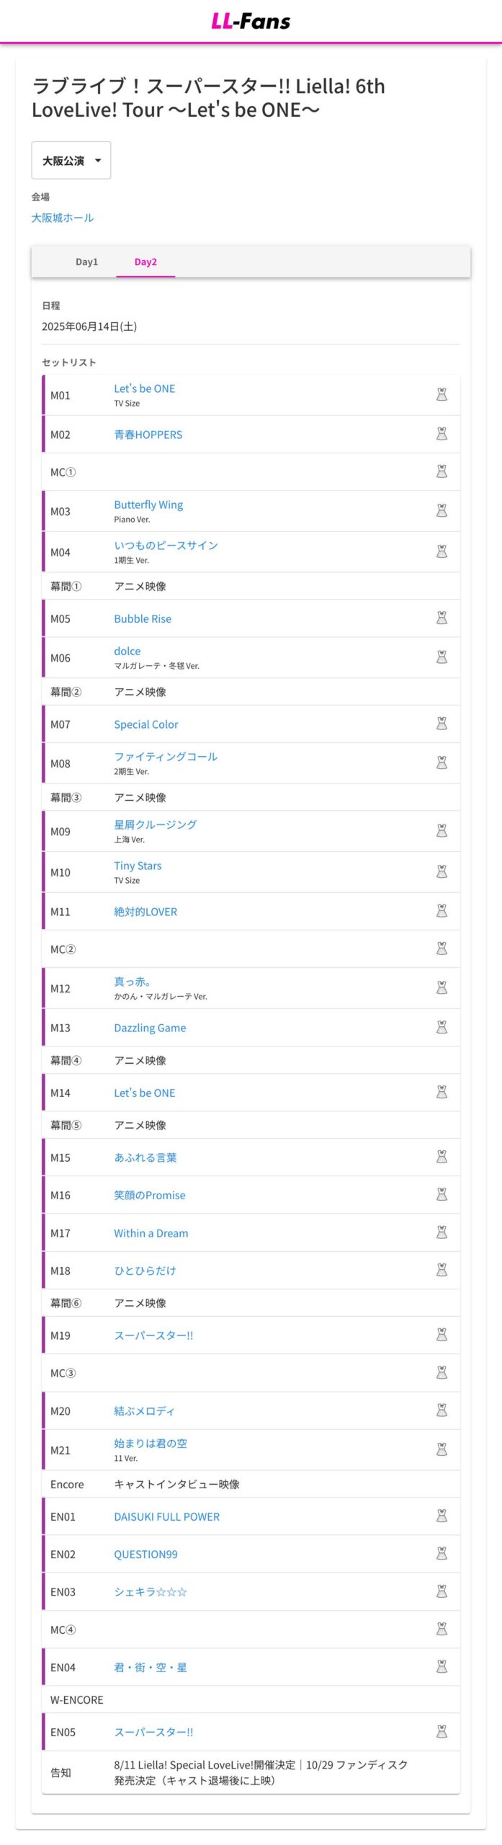This screenshot has width=502, height=1845.
Task: Open costume icon for Special Color
Action: click(x=442, y=724)
